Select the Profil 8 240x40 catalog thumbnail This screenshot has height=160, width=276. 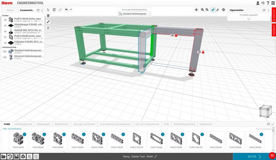255,140
